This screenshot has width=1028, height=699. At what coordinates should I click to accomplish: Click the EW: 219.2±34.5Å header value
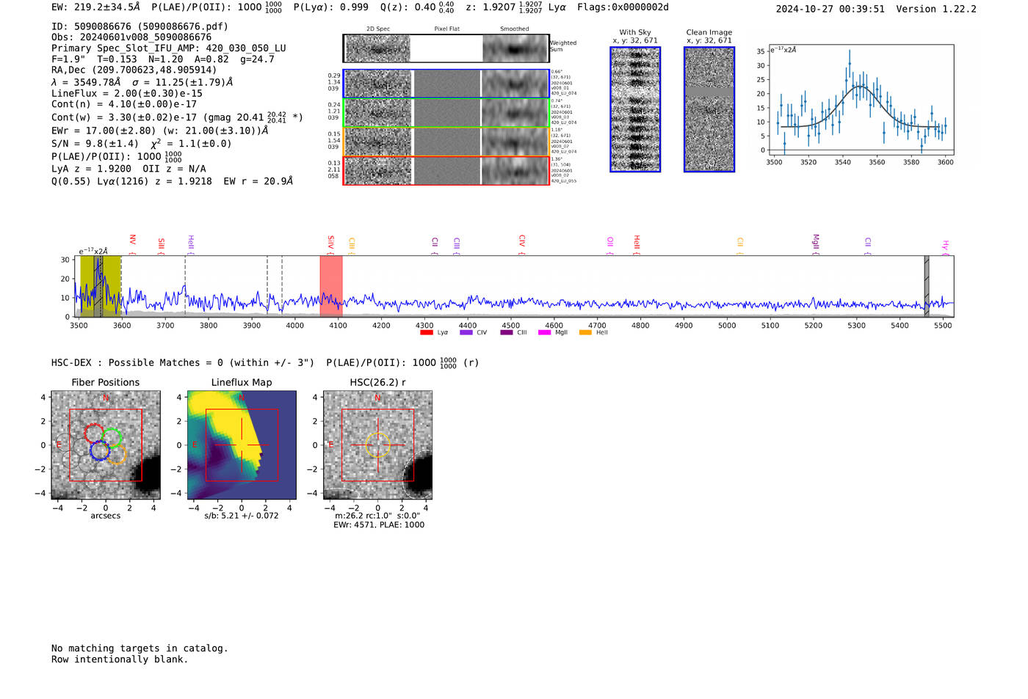click(x=95, y=7)
